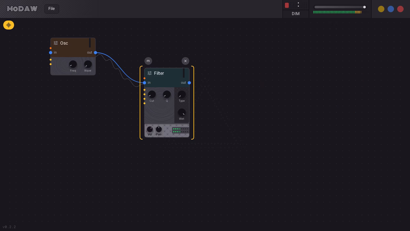Click the bottom yellow modulation port on Filter
The width and height of the screenshot is (410, 231).
(x=144, y=103)
